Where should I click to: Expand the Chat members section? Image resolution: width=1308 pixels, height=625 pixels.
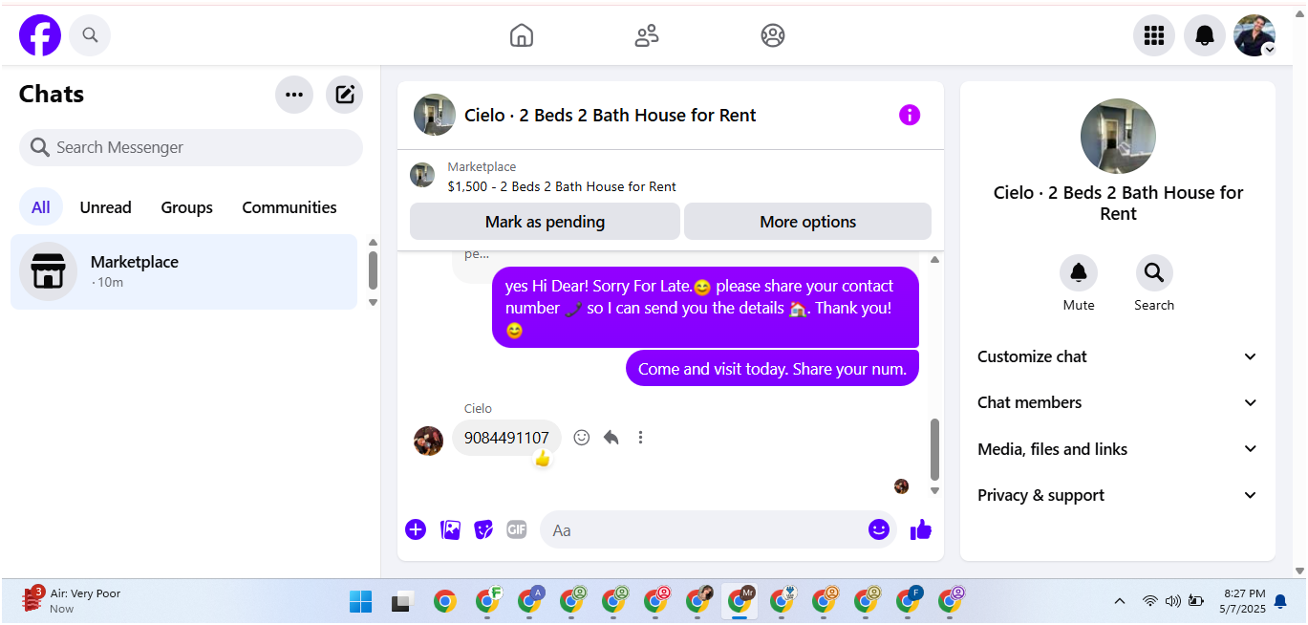point(1117,402)
